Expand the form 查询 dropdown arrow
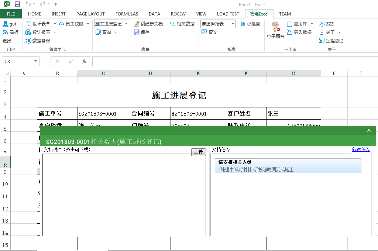The width and height of the screenshot is (378, 251). (116, 32)
